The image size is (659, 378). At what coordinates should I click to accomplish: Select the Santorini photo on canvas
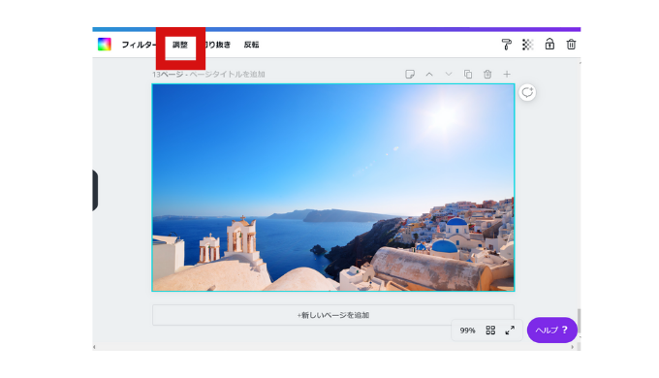click(x=333, y=187)
